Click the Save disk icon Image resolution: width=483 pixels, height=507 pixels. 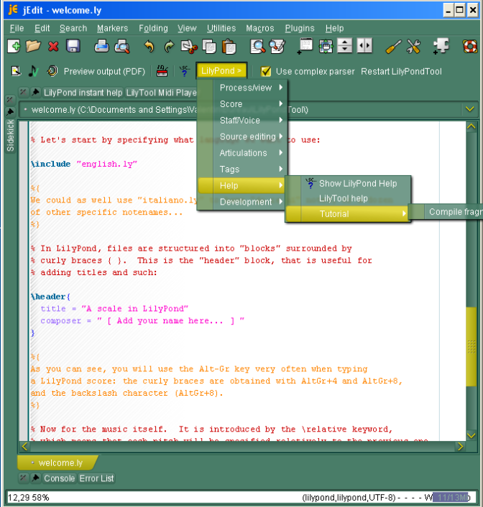tap(73, 47)
